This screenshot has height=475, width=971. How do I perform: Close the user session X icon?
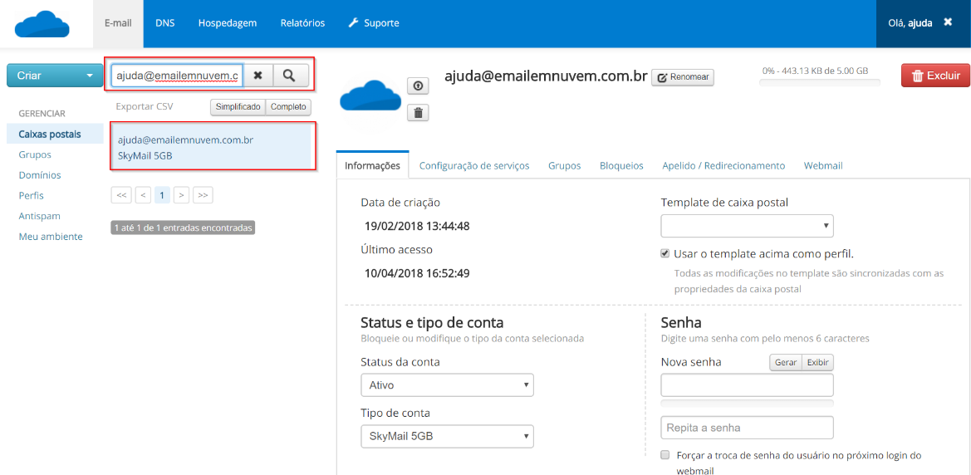948,22
